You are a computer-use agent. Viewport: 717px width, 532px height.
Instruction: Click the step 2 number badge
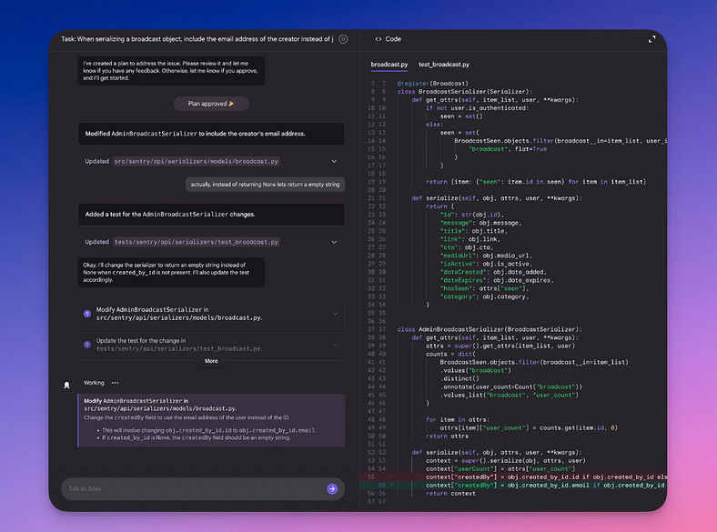[x=87, y=345]
